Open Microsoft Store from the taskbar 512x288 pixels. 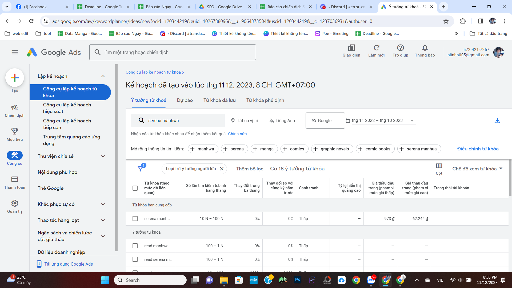(239, 280)
